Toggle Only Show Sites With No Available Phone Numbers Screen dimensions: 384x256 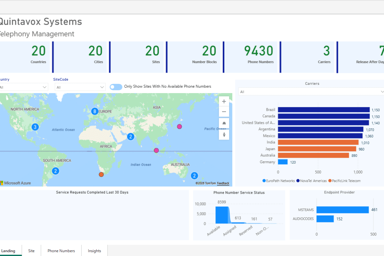click(116, 87)
